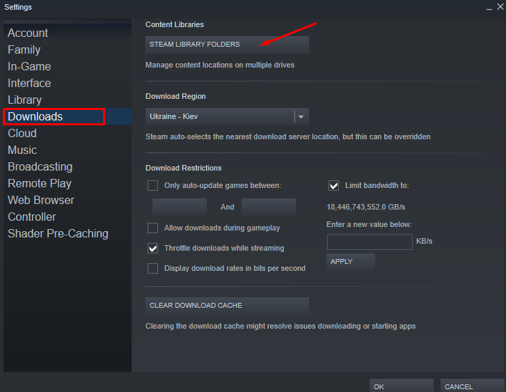The image size is (506, 392).
Task: Click the Settings window title
Action: [18, 7]
